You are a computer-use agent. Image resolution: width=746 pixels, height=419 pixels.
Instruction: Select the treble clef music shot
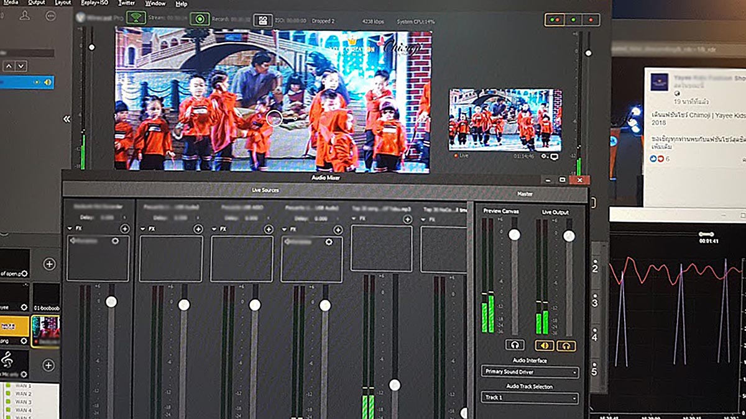coord(14,363)
